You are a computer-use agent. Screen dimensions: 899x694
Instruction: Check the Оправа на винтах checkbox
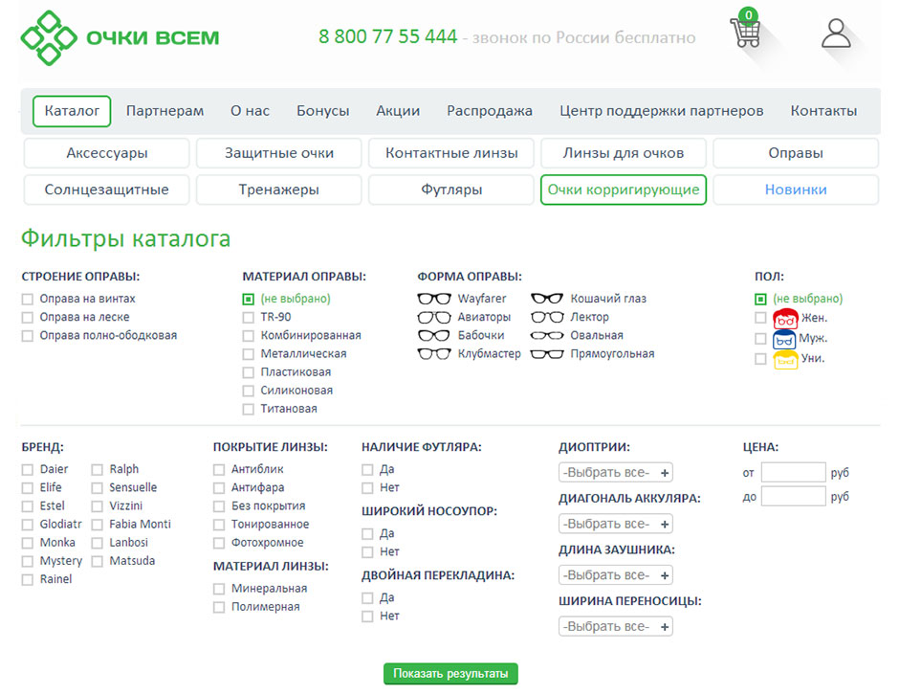pos(28,299)
